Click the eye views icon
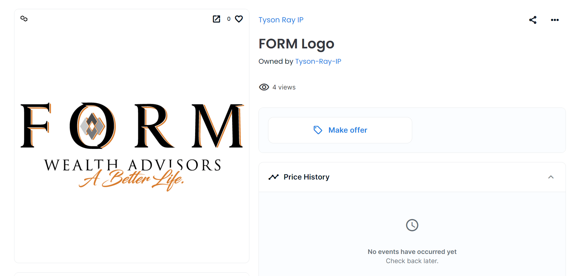 [x=264, y=87]
